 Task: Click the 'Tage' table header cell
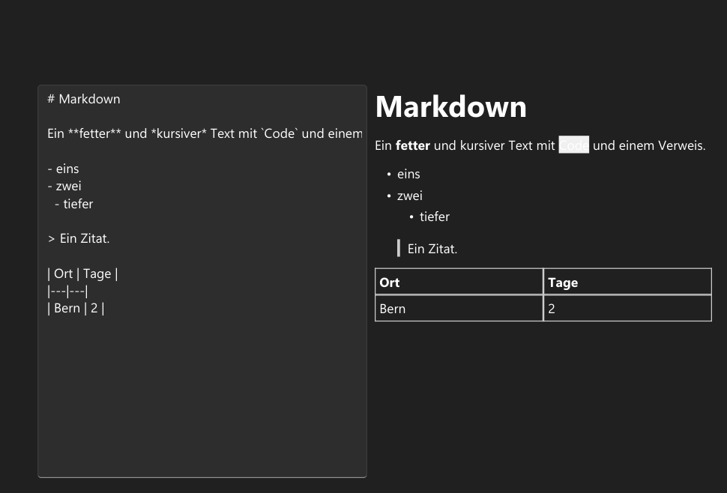627,282
